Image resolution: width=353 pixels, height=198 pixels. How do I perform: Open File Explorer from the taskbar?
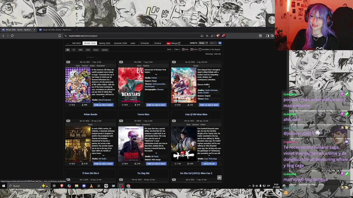coord(76,186)
